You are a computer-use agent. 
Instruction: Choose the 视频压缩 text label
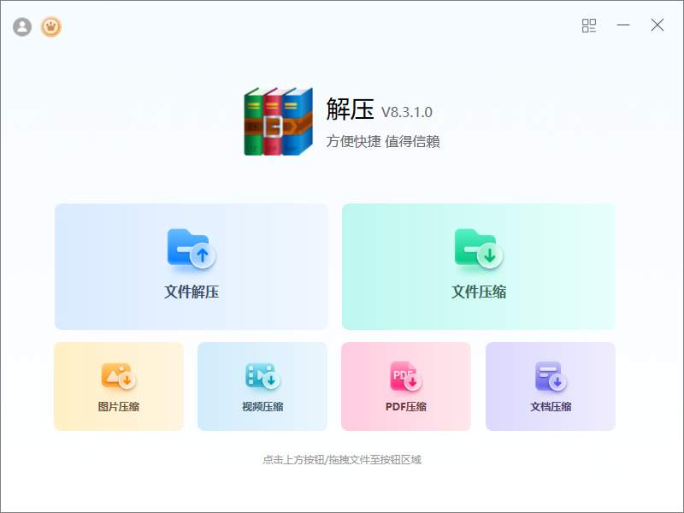[262, 407]
